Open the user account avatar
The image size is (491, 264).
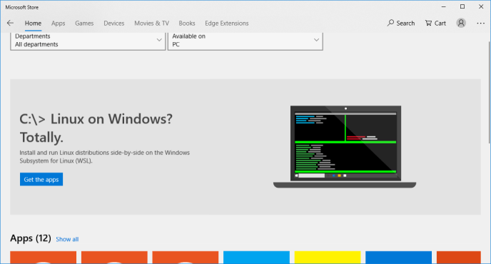[x=461, y=23]
